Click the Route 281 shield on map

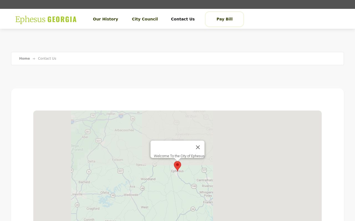click(88, 132)
